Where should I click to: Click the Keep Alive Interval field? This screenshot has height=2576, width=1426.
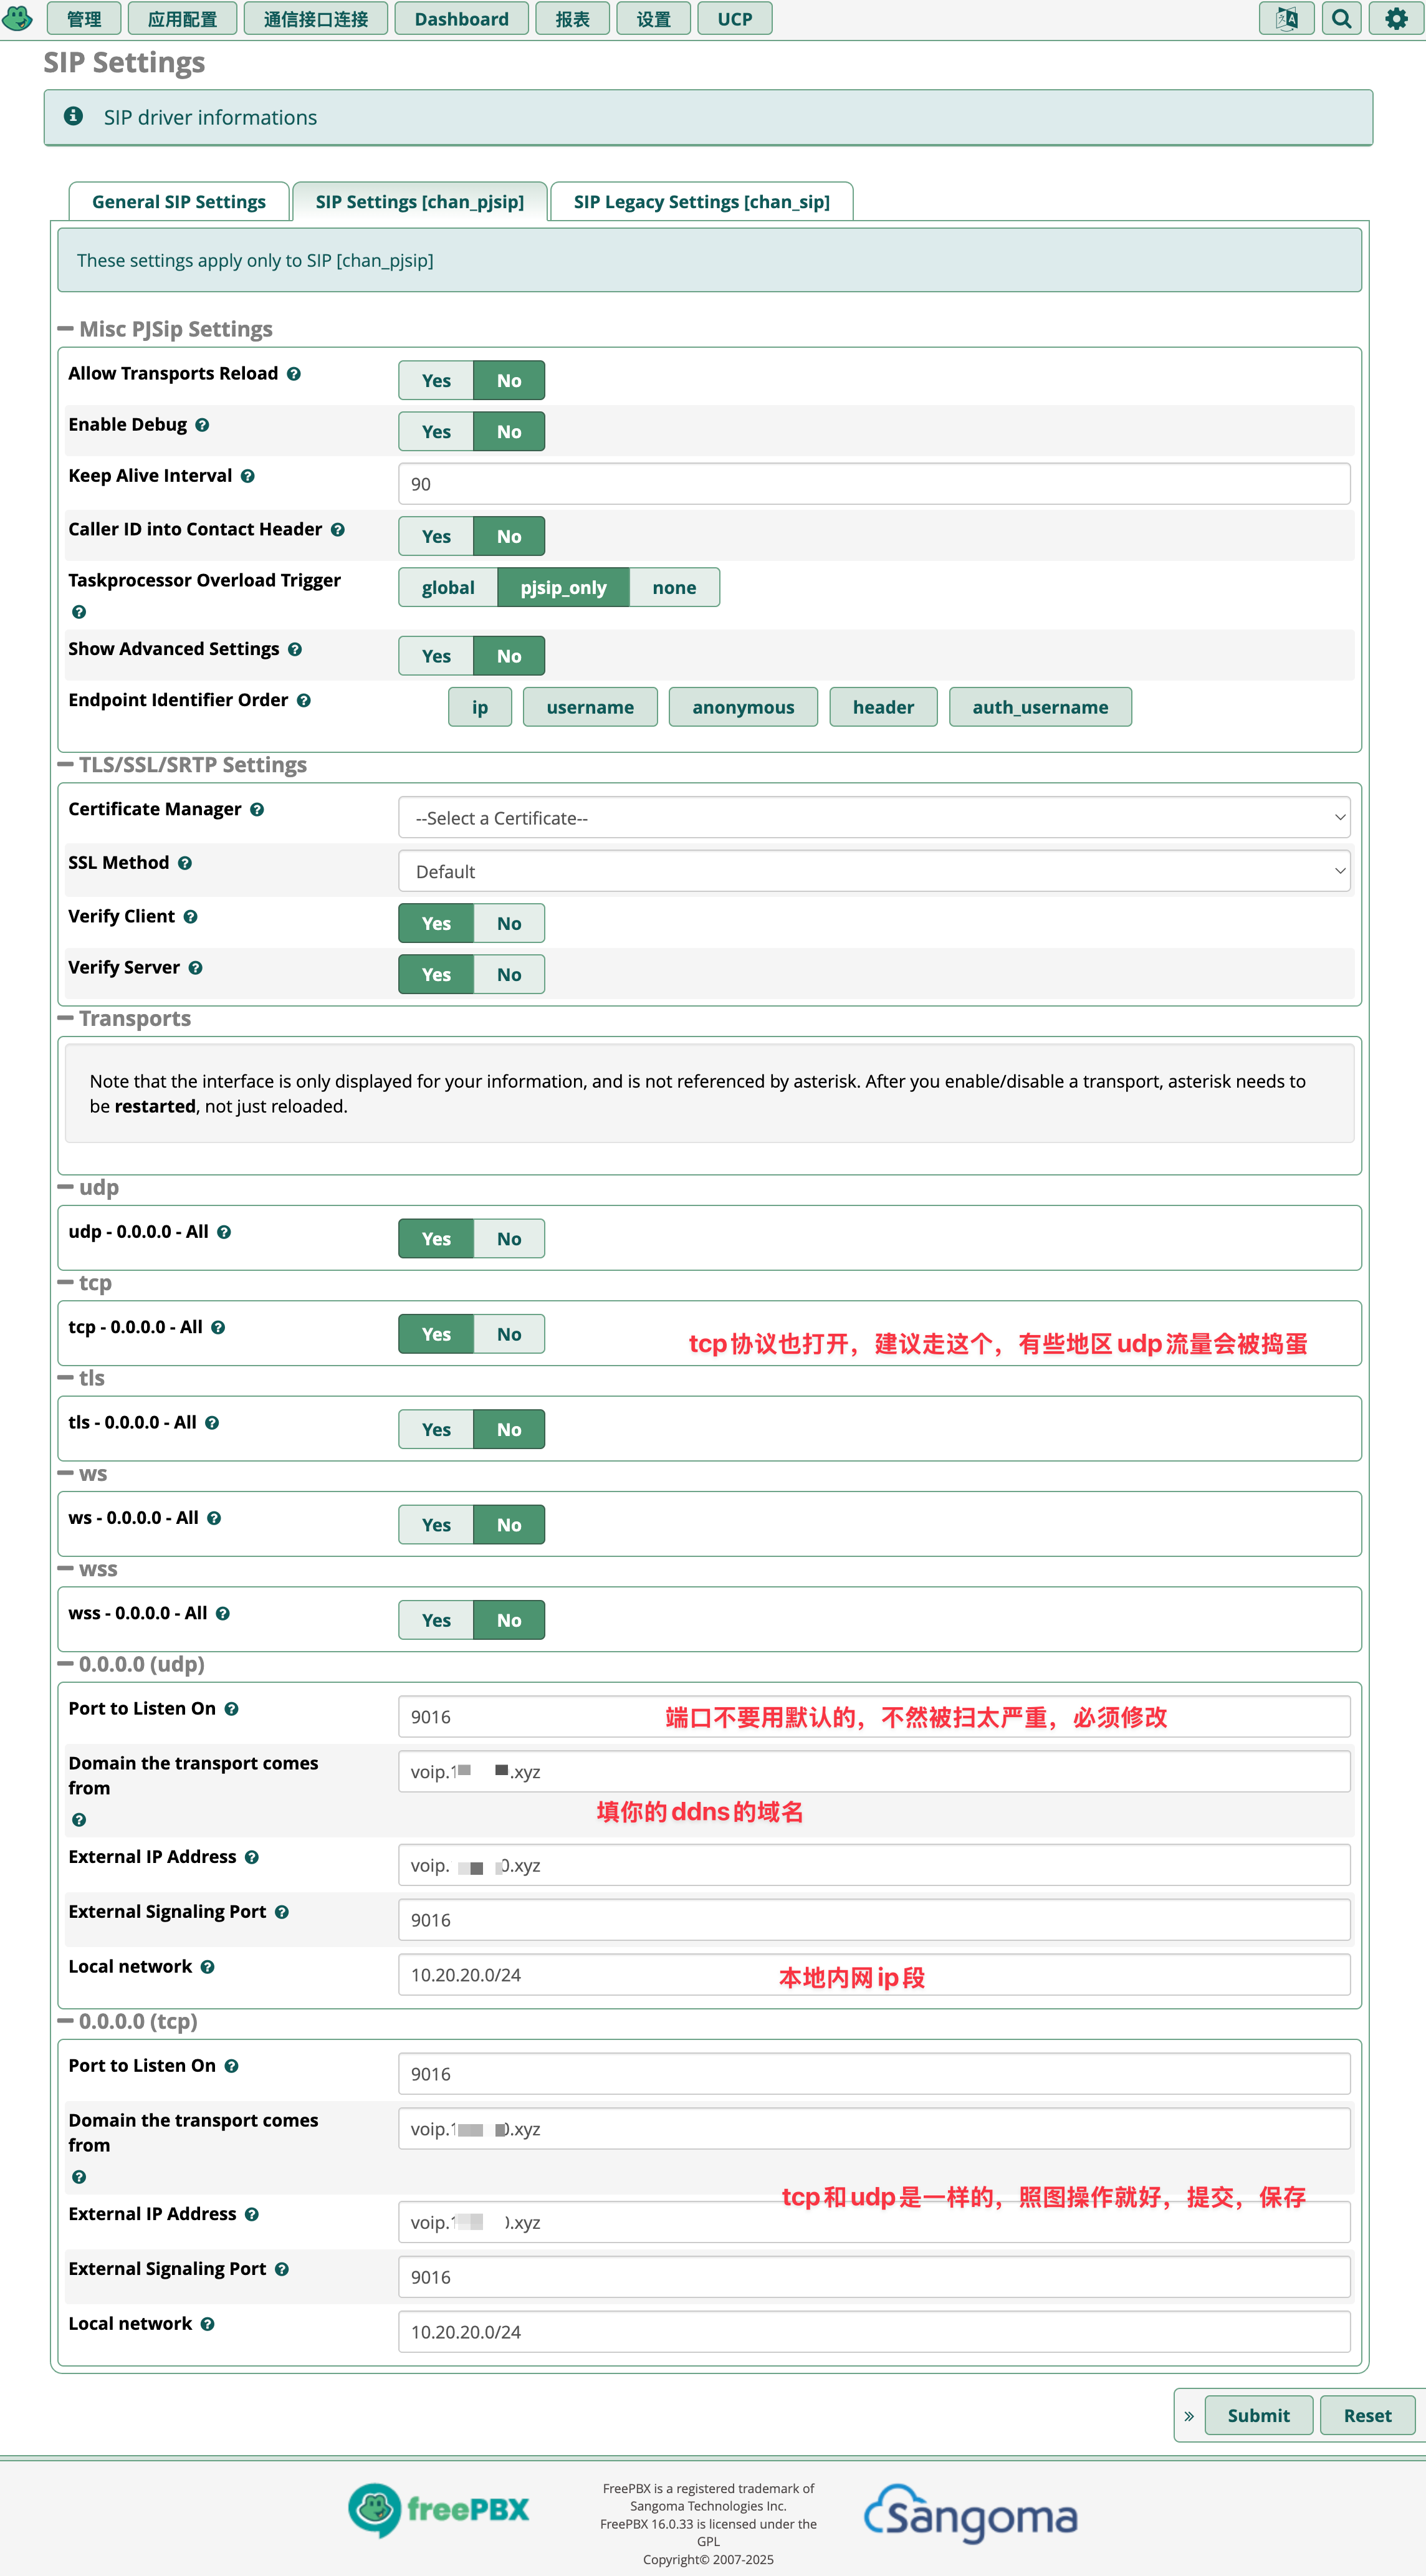click(874, 484)
